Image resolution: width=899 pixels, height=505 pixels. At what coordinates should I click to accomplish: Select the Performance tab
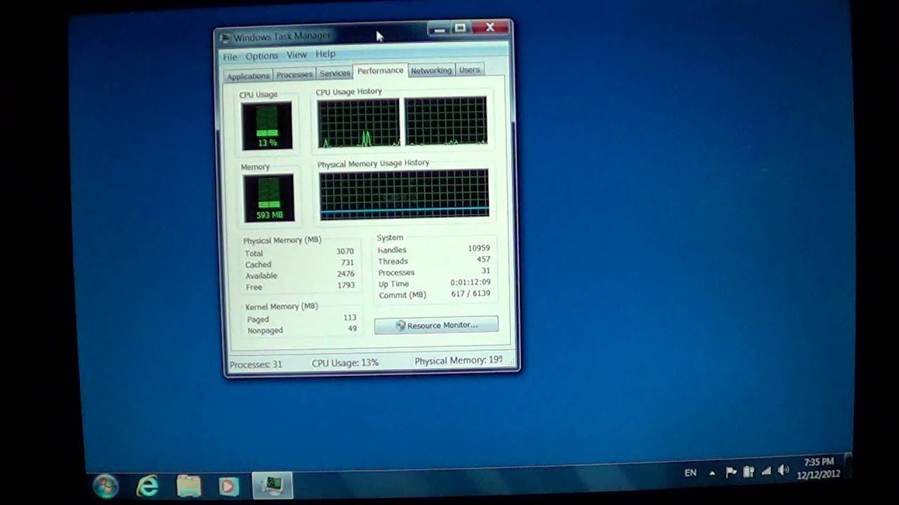pos(380,70)
